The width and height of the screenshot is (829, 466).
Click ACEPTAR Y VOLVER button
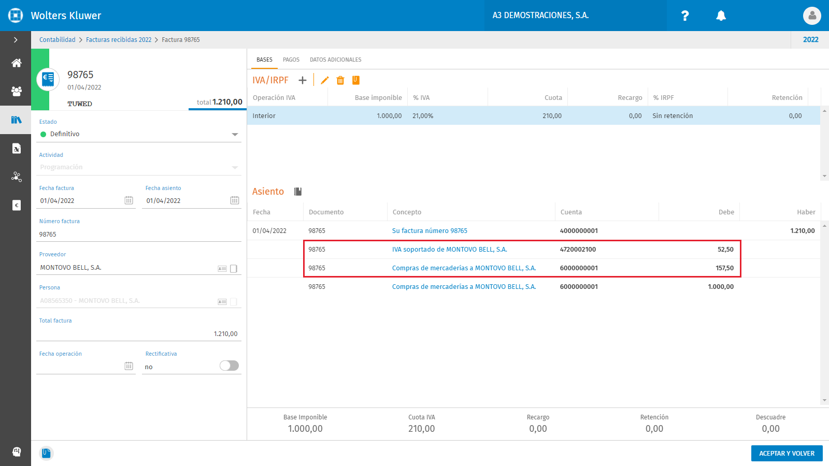tap(787, 453)
